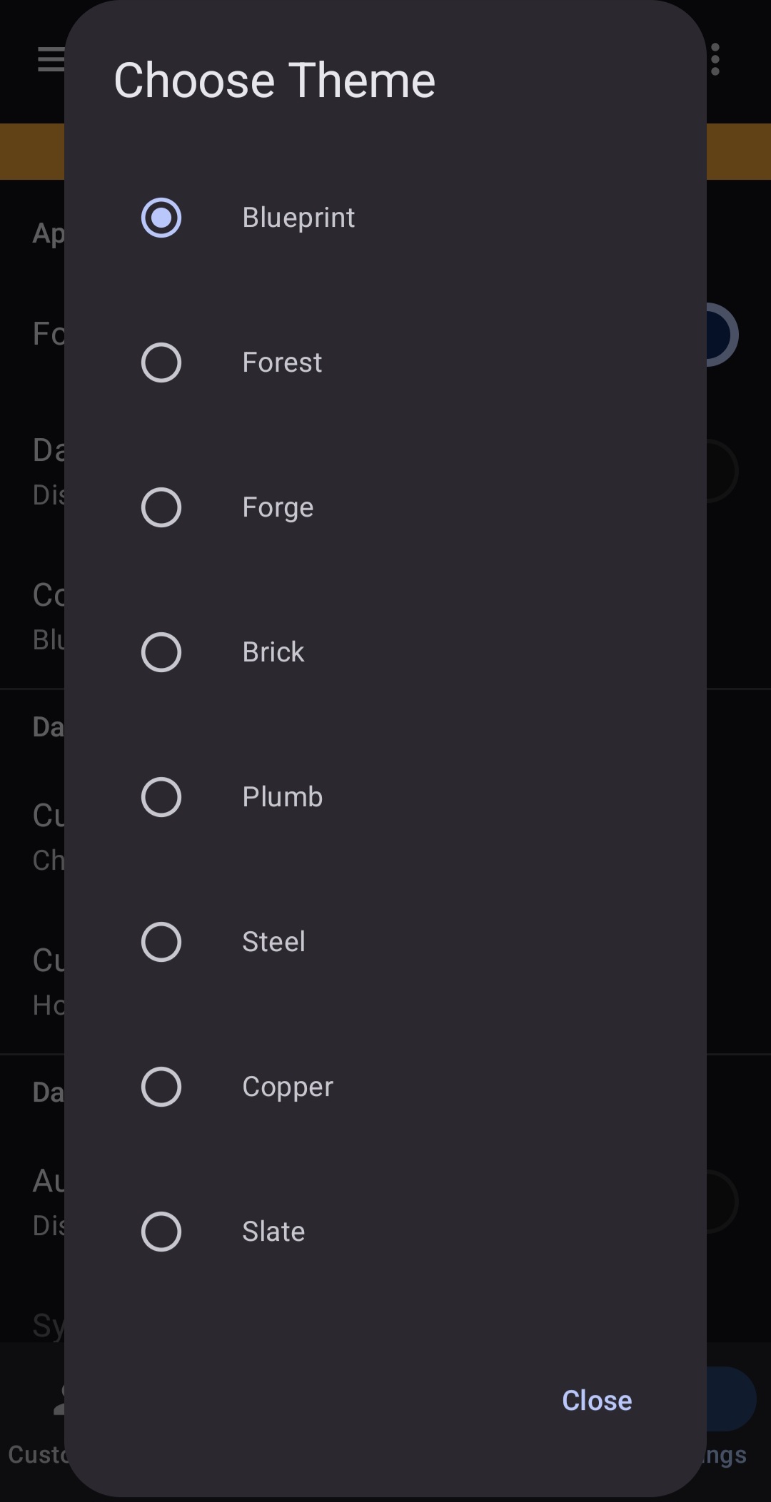Select the Steel theme

pyautogui.click(x=161, y=942)
